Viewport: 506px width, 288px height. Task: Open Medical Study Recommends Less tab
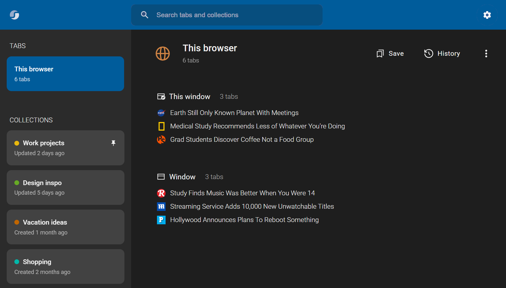tap(257, 126)
